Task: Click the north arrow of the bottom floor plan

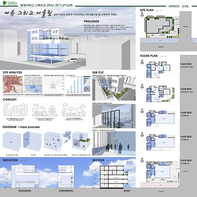Action: tap(142, 161)
